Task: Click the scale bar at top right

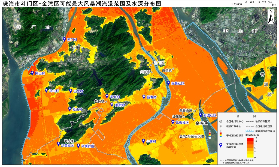Action: (x=258, y=5)
